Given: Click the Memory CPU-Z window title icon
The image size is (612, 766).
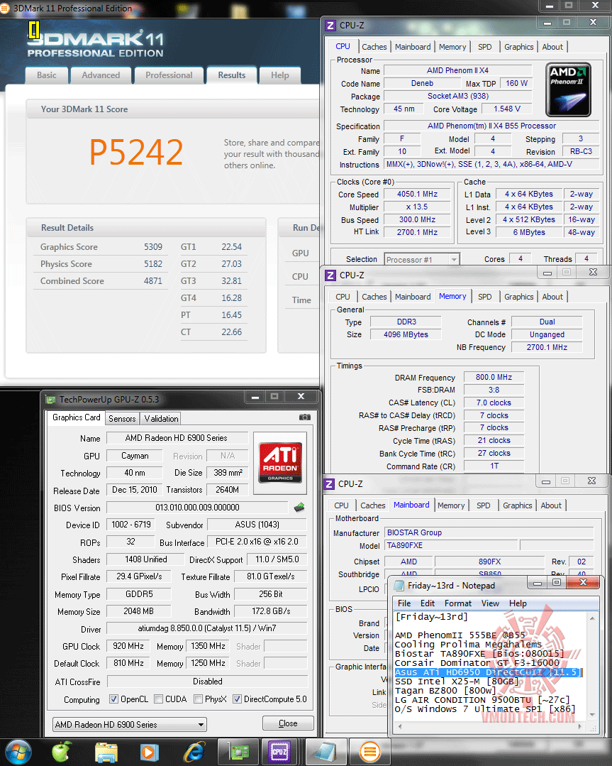Looking at the screenshot, I should coord(330,275).
